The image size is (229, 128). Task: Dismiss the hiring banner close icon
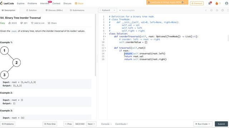pyautogui.click(x=186, y=2)
